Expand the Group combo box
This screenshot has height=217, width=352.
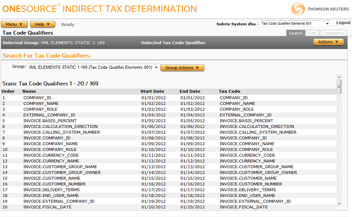click(92, 68)
